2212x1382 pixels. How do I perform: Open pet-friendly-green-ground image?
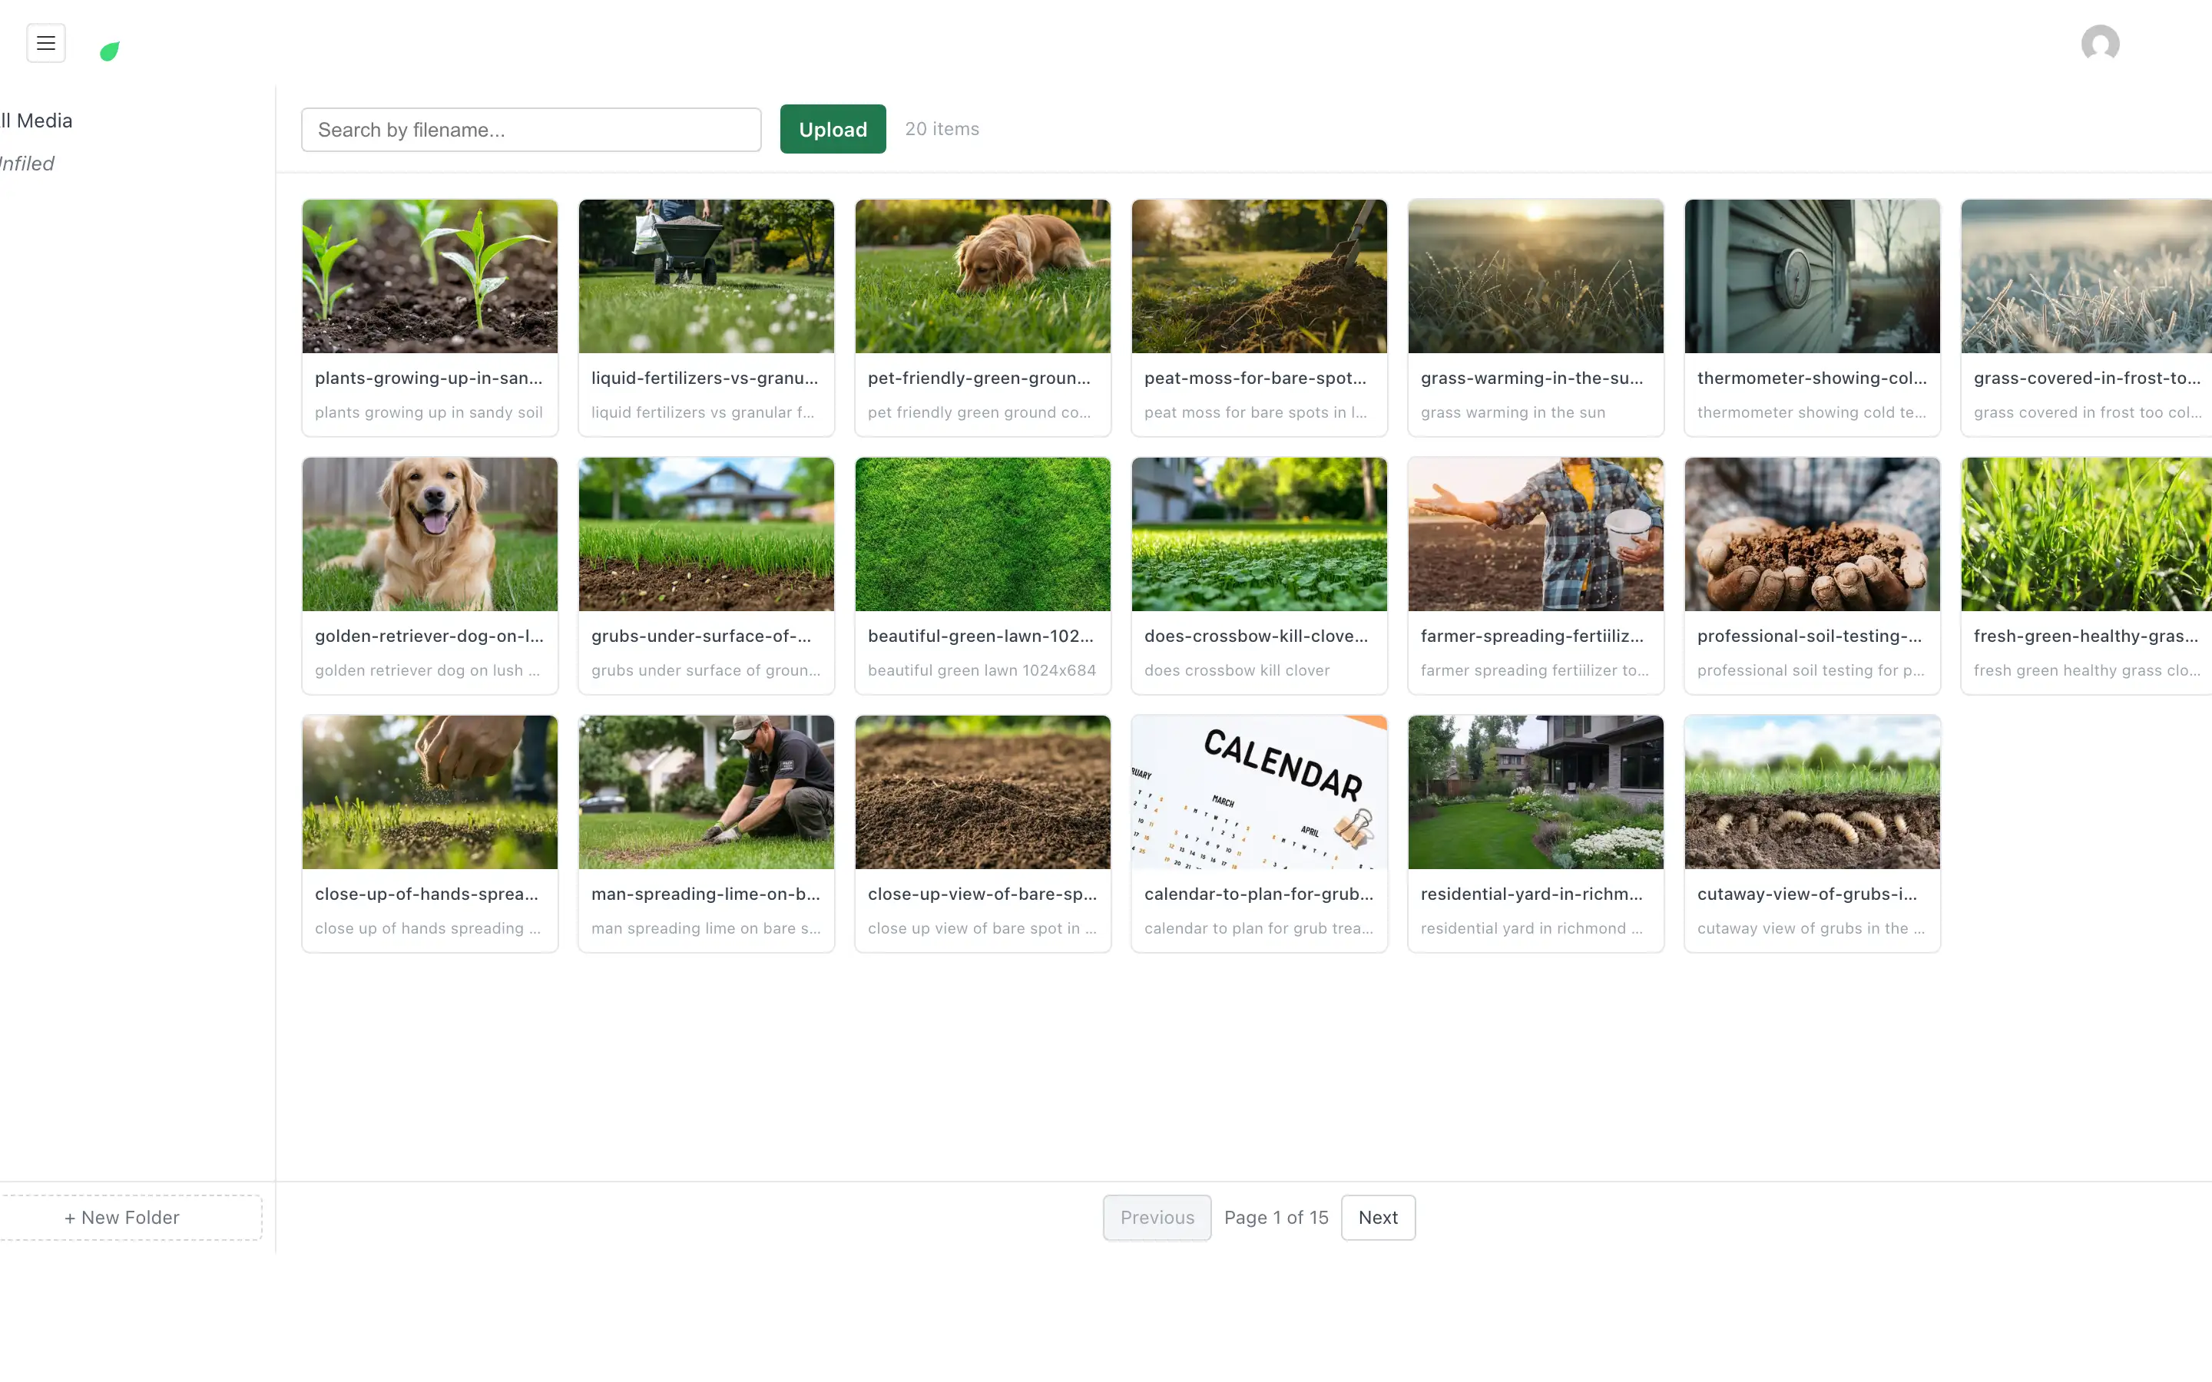tap(982, 276)
